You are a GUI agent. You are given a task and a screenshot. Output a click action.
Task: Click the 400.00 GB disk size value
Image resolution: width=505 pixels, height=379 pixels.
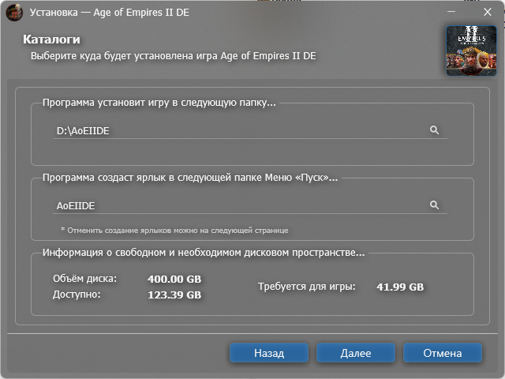click(x=174, y=279)
